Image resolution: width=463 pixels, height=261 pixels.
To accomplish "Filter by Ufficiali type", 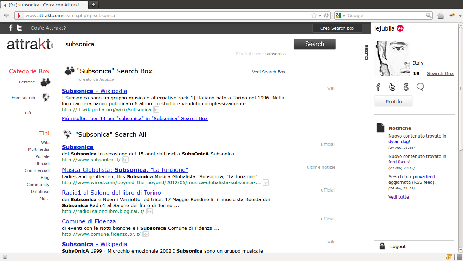I will 42,163.
